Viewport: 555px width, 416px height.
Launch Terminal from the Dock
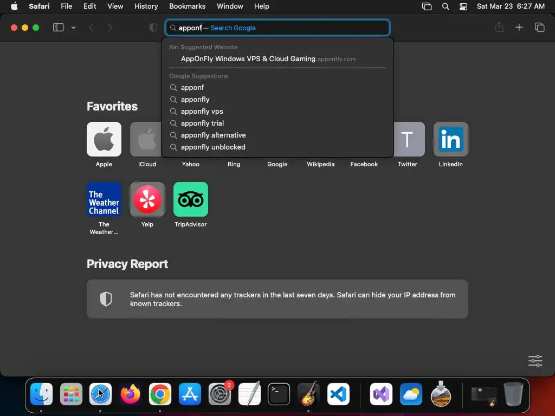[x=279, y=394]
